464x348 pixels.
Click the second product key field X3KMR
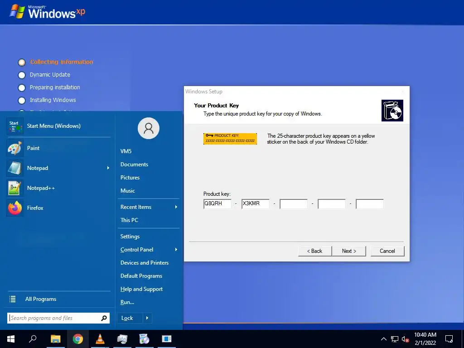click(256, 204)
